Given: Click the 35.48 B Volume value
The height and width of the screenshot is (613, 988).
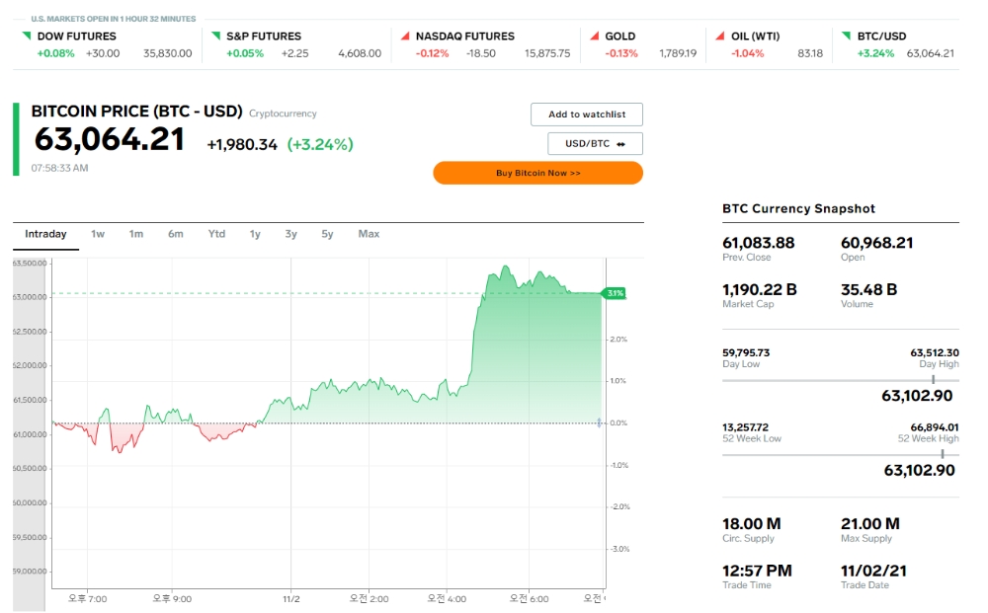Looking at the screenshot, I should click(868, 289).
